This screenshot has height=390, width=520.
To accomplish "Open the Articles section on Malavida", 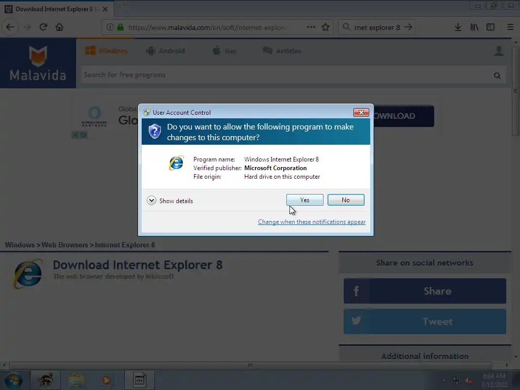I will (x=282, y=51).
